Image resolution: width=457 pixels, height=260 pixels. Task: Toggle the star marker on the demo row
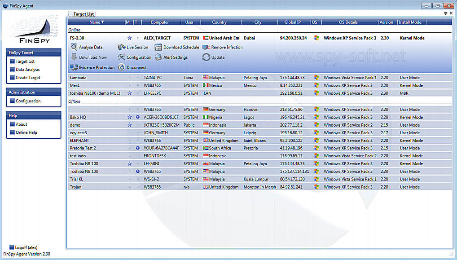click(129, 125)
